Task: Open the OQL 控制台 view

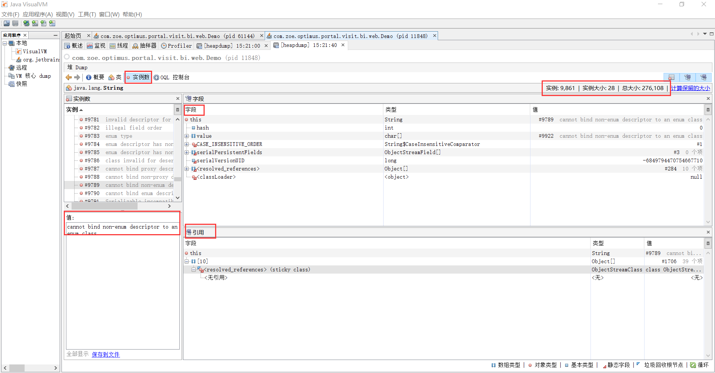Action: click(171, 77)
